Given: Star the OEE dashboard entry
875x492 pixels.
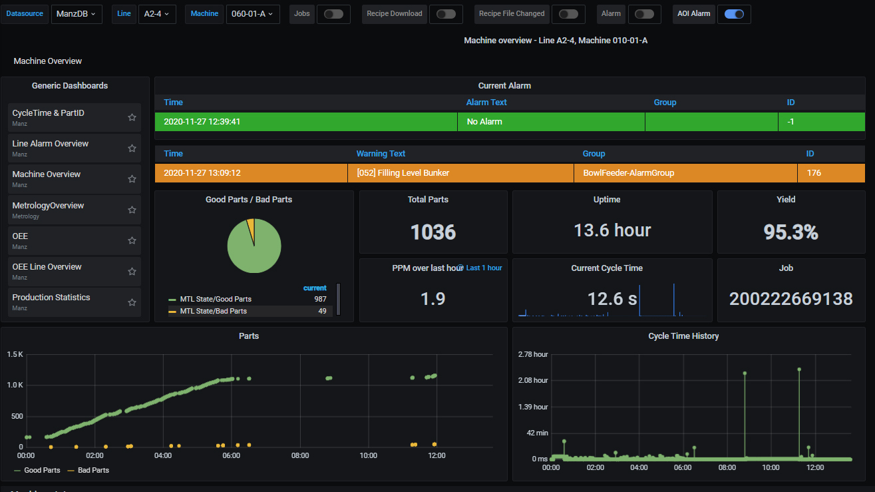Looking at the screenshot, I should (x=132, y=240).
